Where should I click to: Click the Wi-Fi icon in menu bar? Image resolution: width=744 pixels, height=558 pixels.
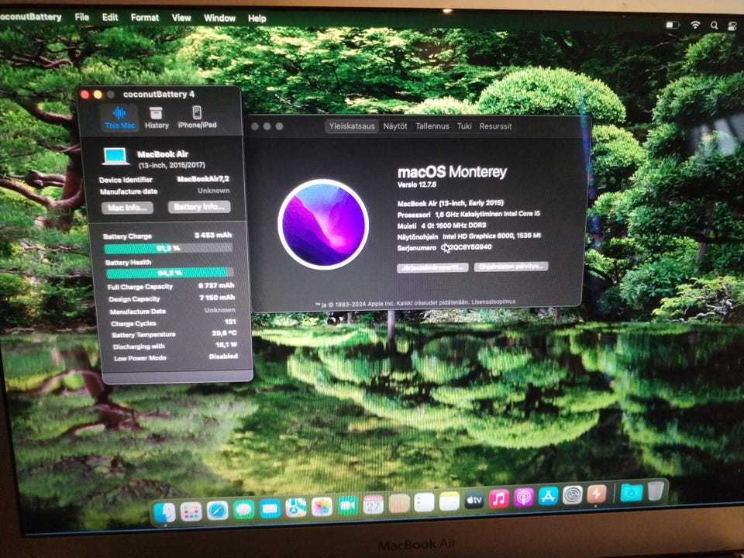(x=695, y=25)
